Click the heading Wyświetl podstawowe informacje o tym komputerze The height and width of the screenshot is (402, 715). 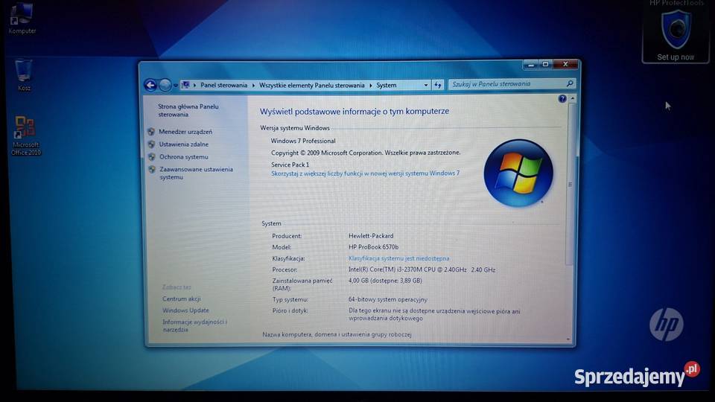coord(355,111)
